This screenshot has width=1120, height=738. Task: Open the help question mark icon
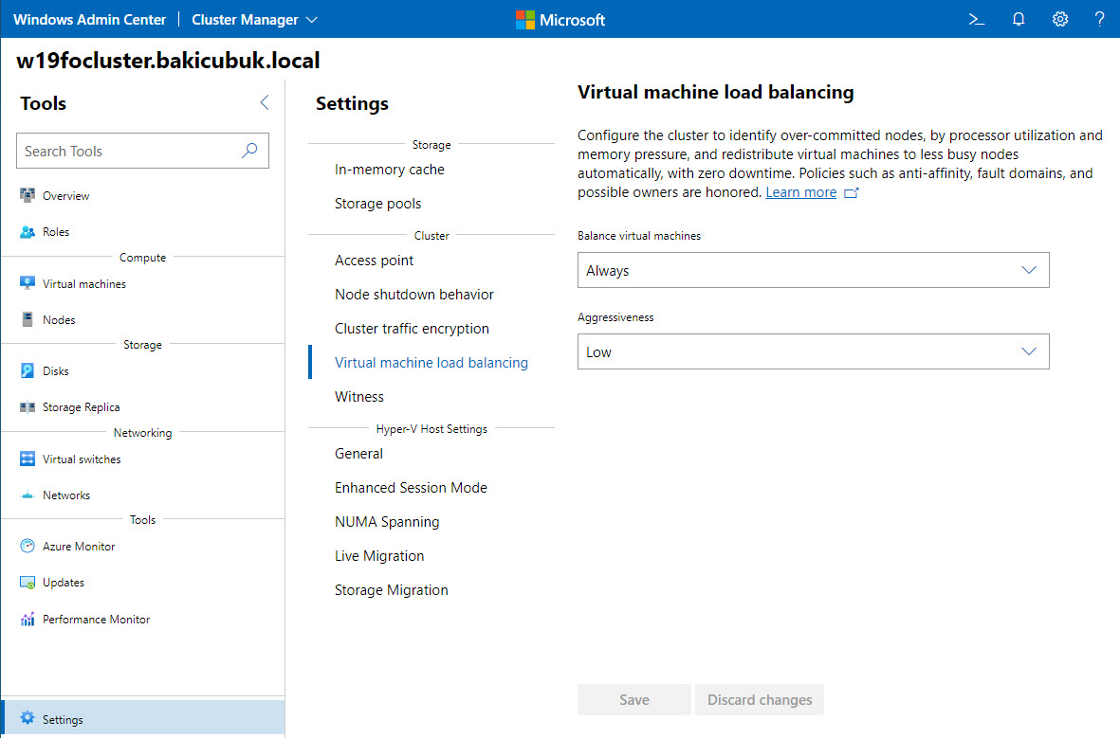coord(1099,19)
